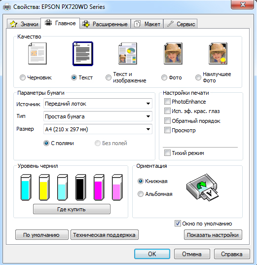Confirm with the OK button

coord(152,254)
